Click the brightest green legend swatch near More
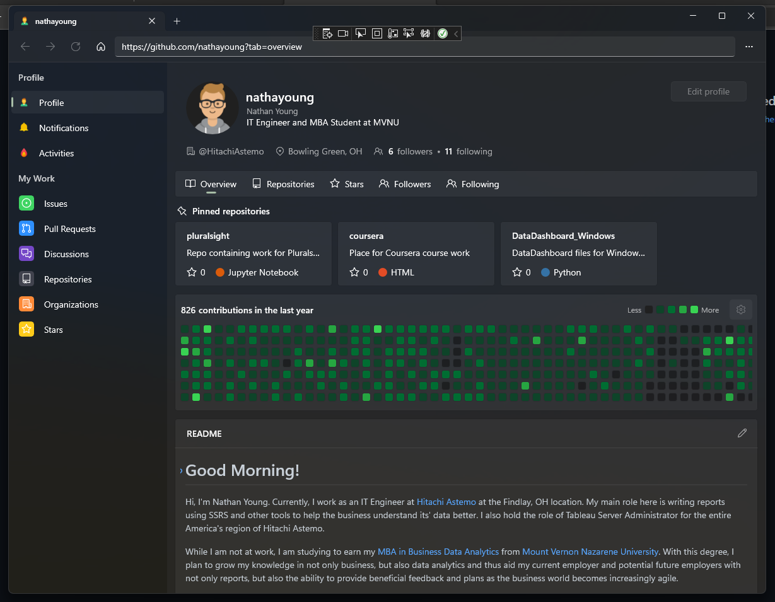The image size is (775, 602). (694, 310)
